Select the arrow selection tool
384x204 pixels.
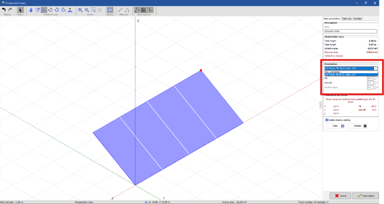coord(21,10)
